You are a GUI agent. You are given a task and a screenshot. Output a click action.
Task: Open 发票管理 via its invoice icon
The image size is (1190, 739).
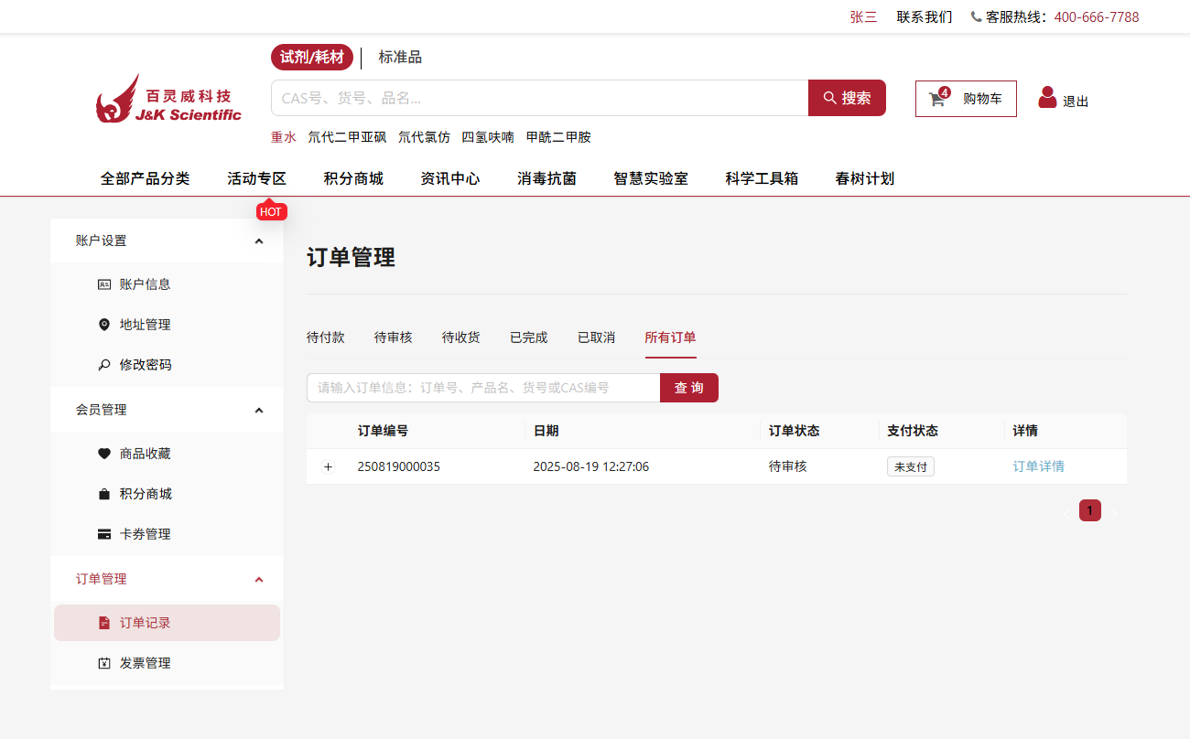pyautogui.click(x=103, y=663)
